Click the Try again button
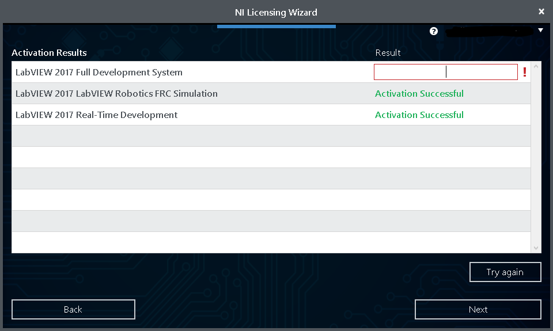This screenshot has height=331, width=553. 505,272
